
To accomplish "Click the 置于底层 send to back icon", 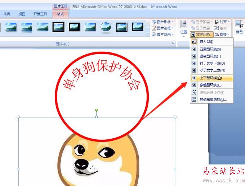I will coord(193,28).
